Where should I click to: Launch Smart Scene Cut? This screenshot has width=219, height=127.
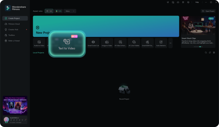[93, 43]
